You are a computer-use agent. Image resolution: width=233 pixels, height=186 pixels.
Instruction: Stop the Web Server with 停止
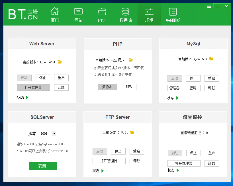tap(43, 78)
